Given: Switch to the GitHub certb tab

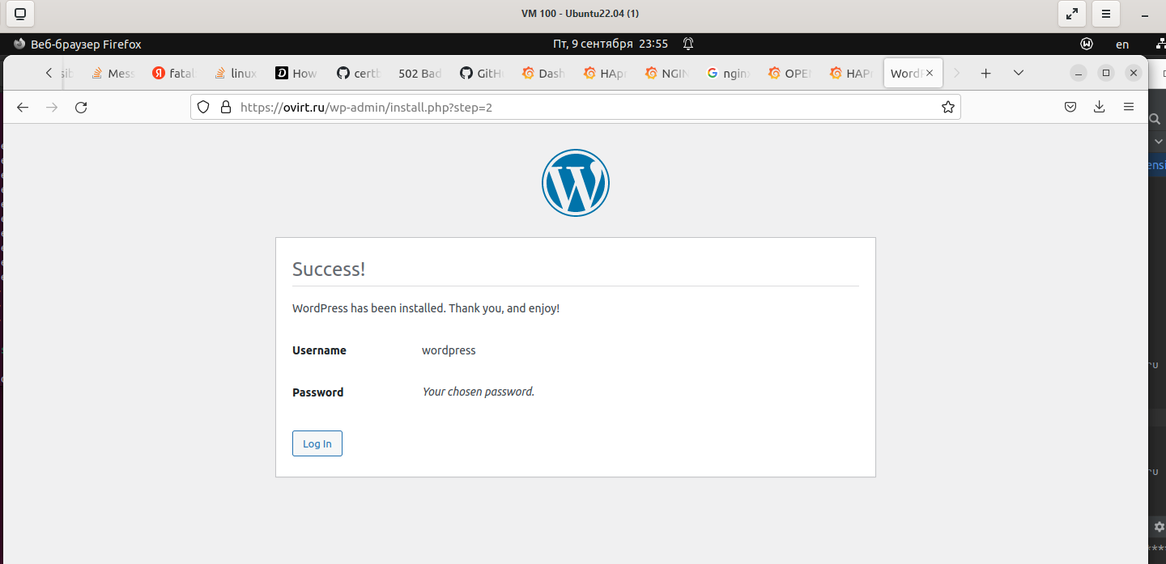Looking at the screenshot, I should [x=359, y=73].
